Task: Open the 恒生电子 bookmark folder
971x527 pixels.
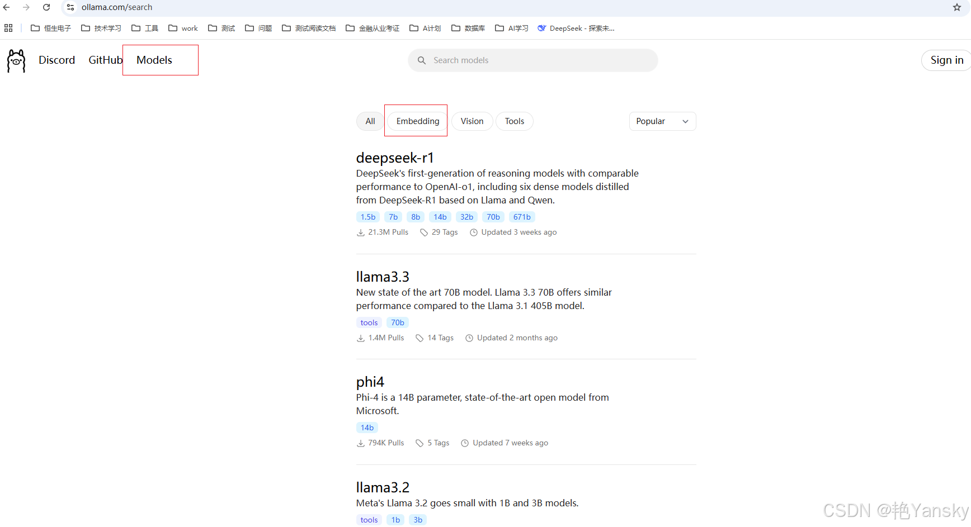Action: tap(51, 28)
